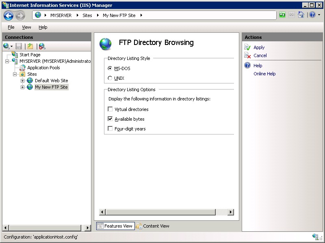Open the Help icon's dropdown arrow
Screen dimensions: 325x243
(x=319, y=15)
